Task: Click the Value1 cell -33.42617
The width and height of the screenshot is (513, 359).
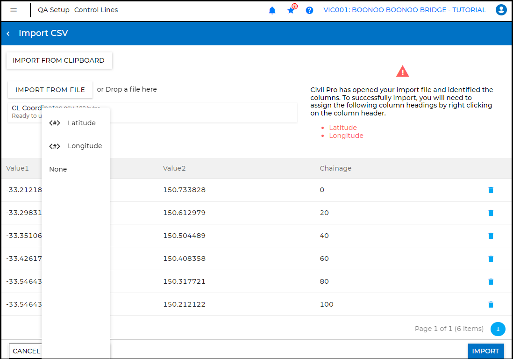Action: 24,258
